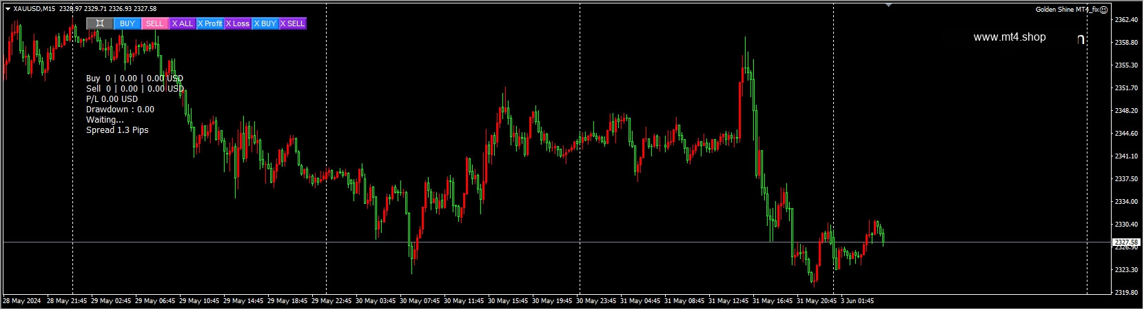Click the 2341.10 price scale label

point(1125,156)
